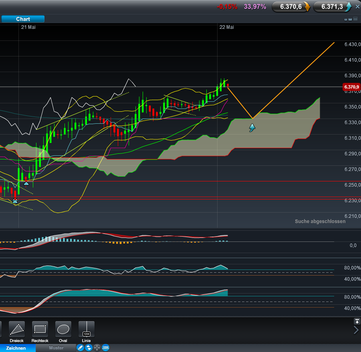This screenshot has width=361, height=352.
Task: Select the Linie price line tool
Action: click(x=86, y=330)
